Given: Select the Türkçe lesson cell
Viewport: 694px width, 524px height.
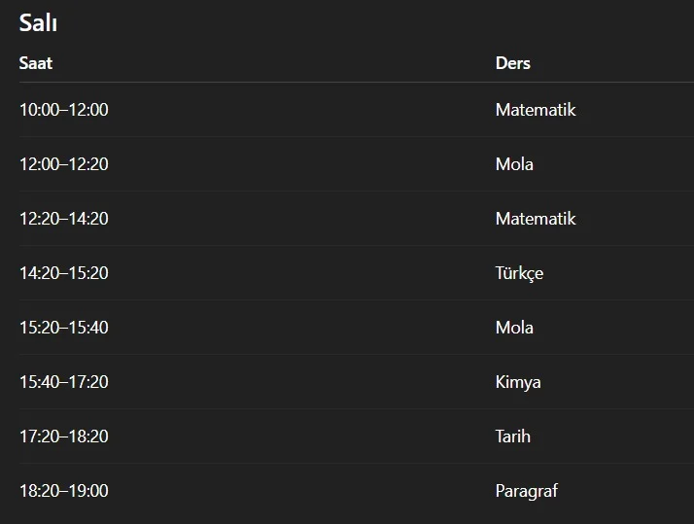Looking at the screenshot, I should point(519,273).
